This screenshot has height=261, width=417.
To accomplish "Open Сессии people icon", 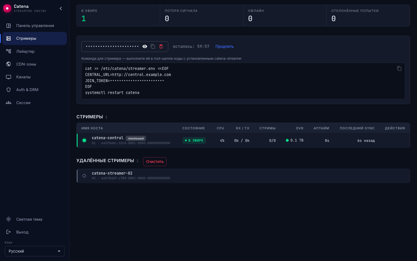I will (x=9, y=103).
